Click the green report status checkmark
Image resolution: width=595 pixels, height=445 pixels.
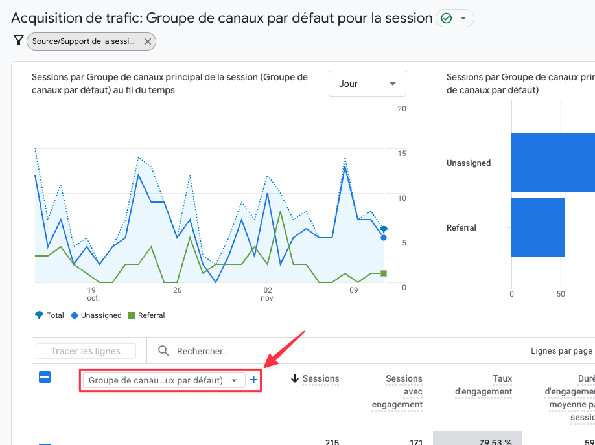pyautogui.click(x=446, y=18)
